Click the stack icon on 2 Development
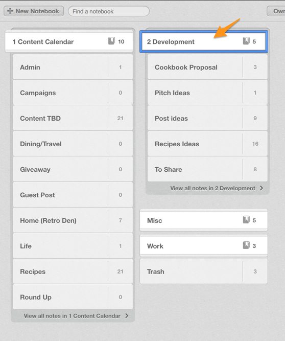The image size is (285, 341). point(246,41)
